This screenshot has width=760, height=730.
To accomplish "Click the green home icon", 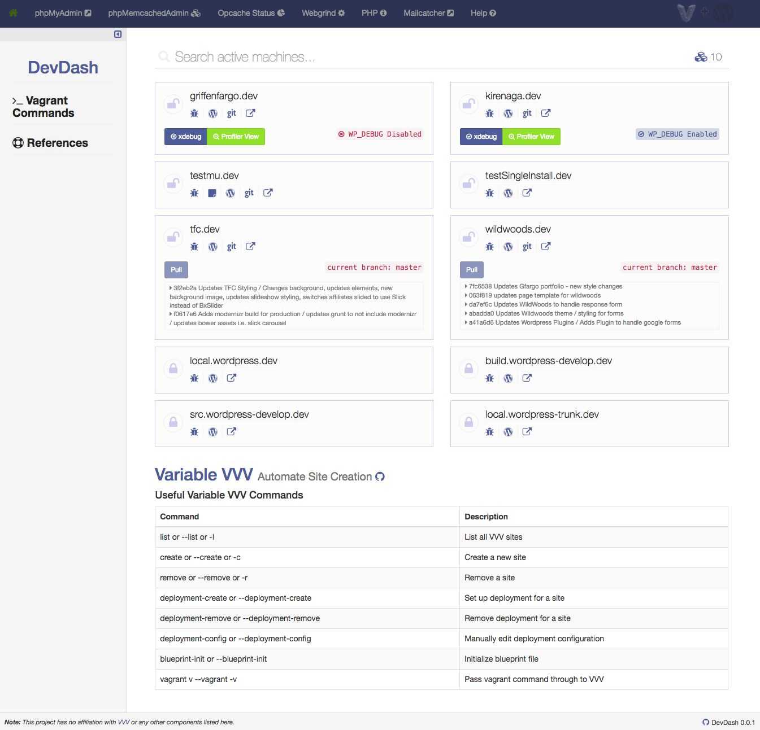I will (14, 12).
